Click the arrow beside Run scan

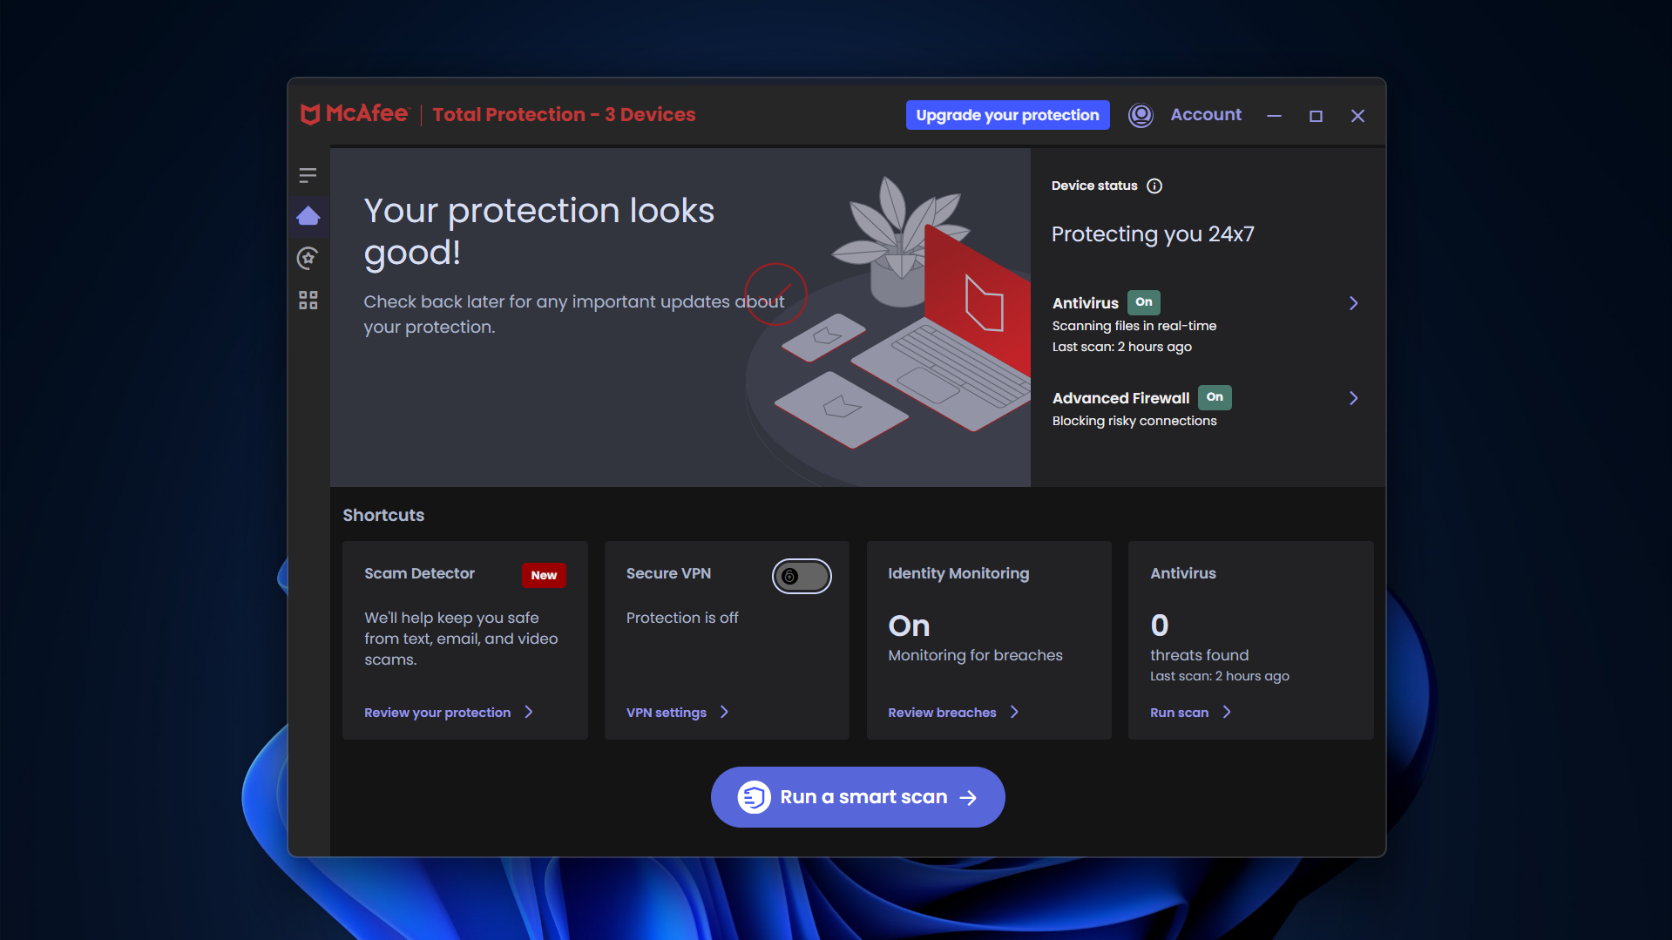tap(1227, 712)
